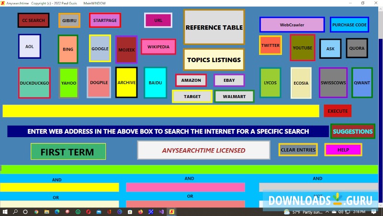Click the CLEAR ENTRIES button
The height and width of the screenshot is (216, 383).
click(298, 150)
